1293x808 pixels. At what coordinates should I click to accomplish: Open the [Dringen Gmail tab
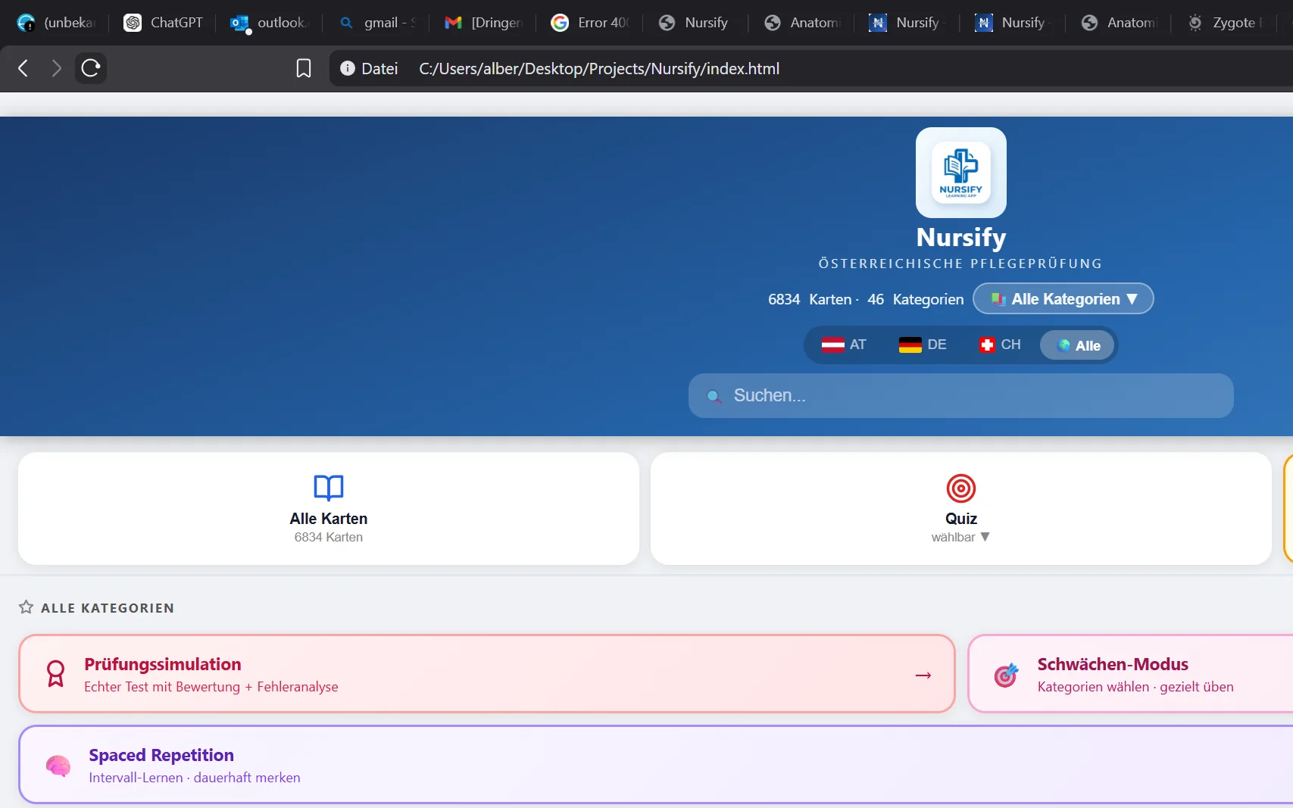pos(483,23)
